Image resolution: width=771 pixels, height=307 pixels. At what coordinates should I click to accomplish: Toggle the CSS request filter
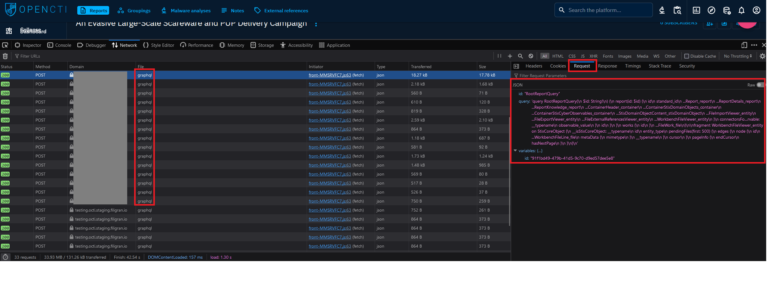click(572, 56)
